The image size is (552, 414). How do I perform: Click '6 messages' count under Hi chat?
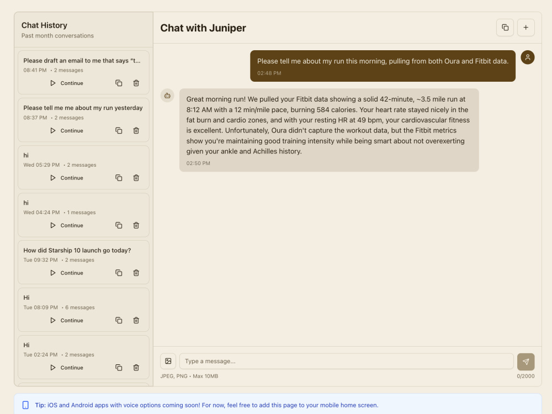(x=80, y=307)
